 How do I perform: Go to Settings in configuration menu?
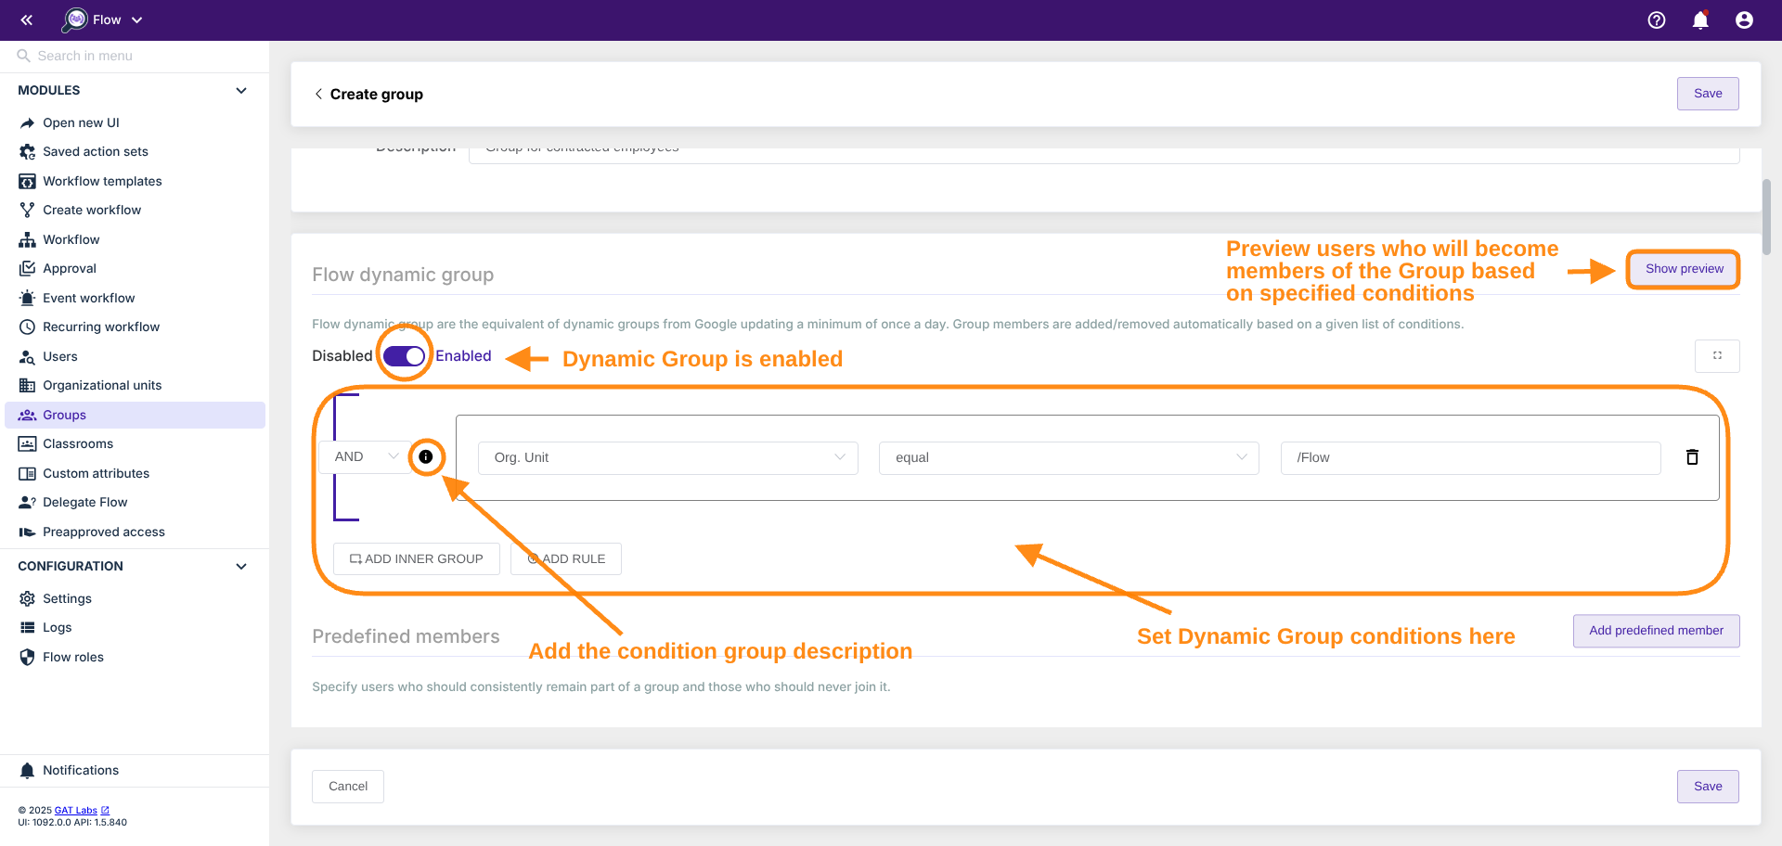pos(136,598)
